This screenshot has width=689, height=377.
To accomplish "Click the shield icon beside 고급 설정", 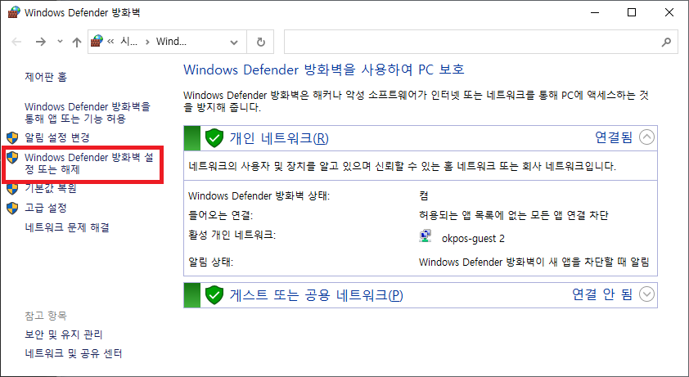I will click(x=12, y=208).
